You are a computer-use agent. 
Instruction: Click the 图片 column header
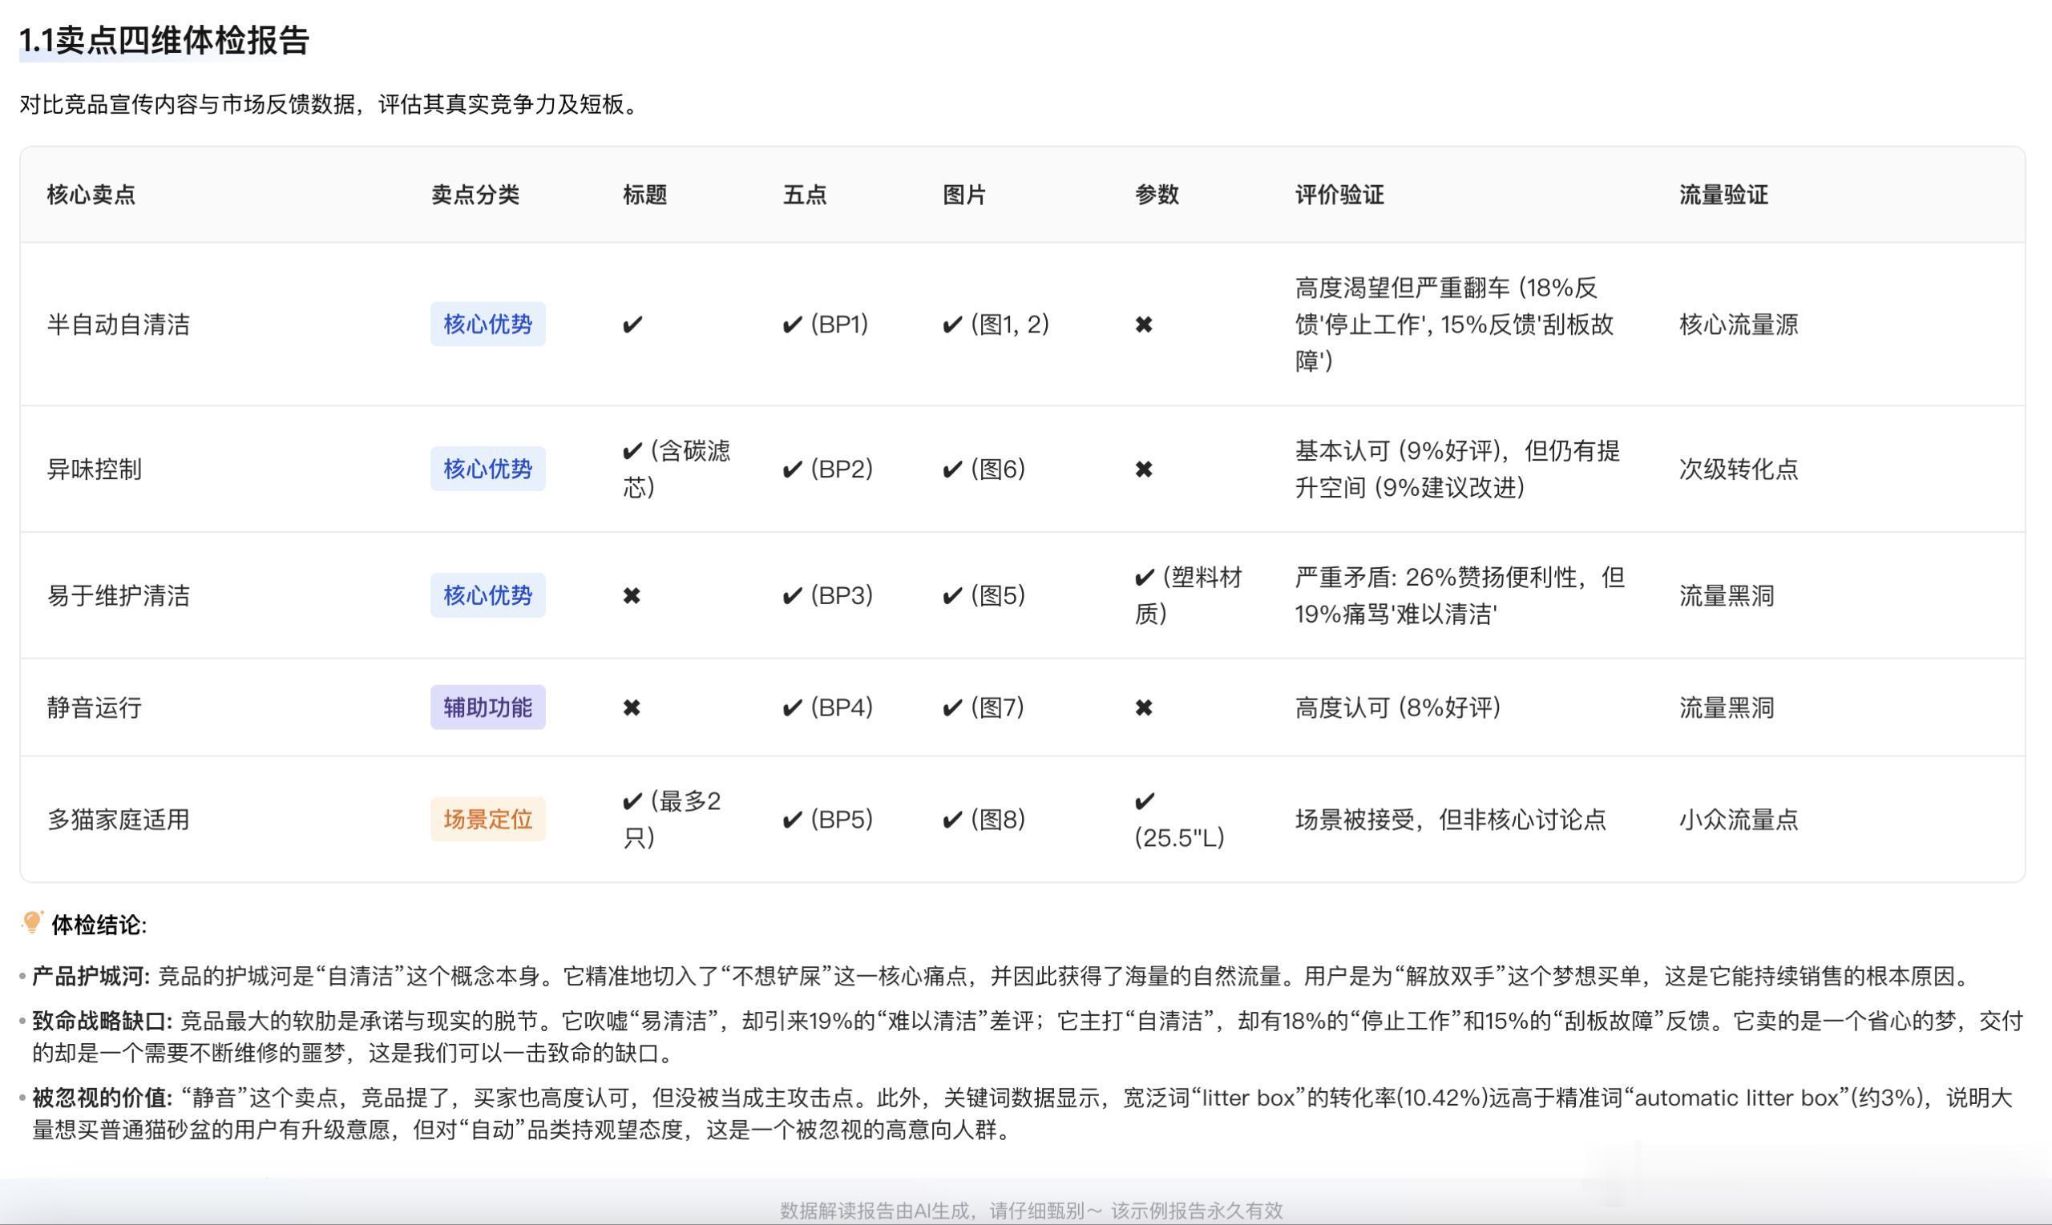964,195
